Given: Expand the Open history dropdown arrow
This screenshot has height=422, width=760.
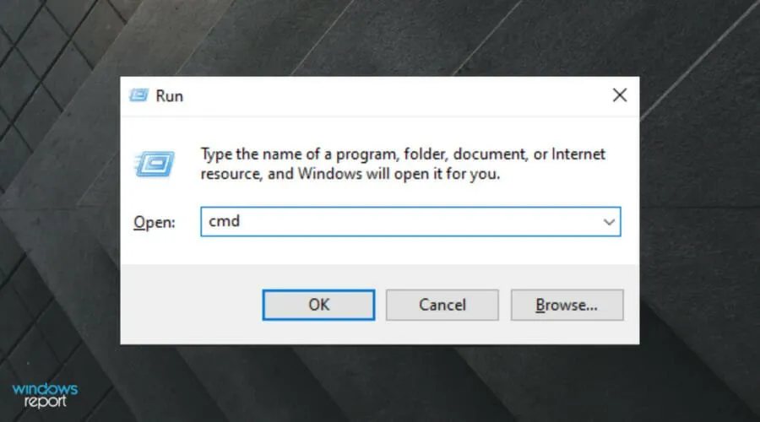Looking at the screenshot, I should [x=609, y=222].
